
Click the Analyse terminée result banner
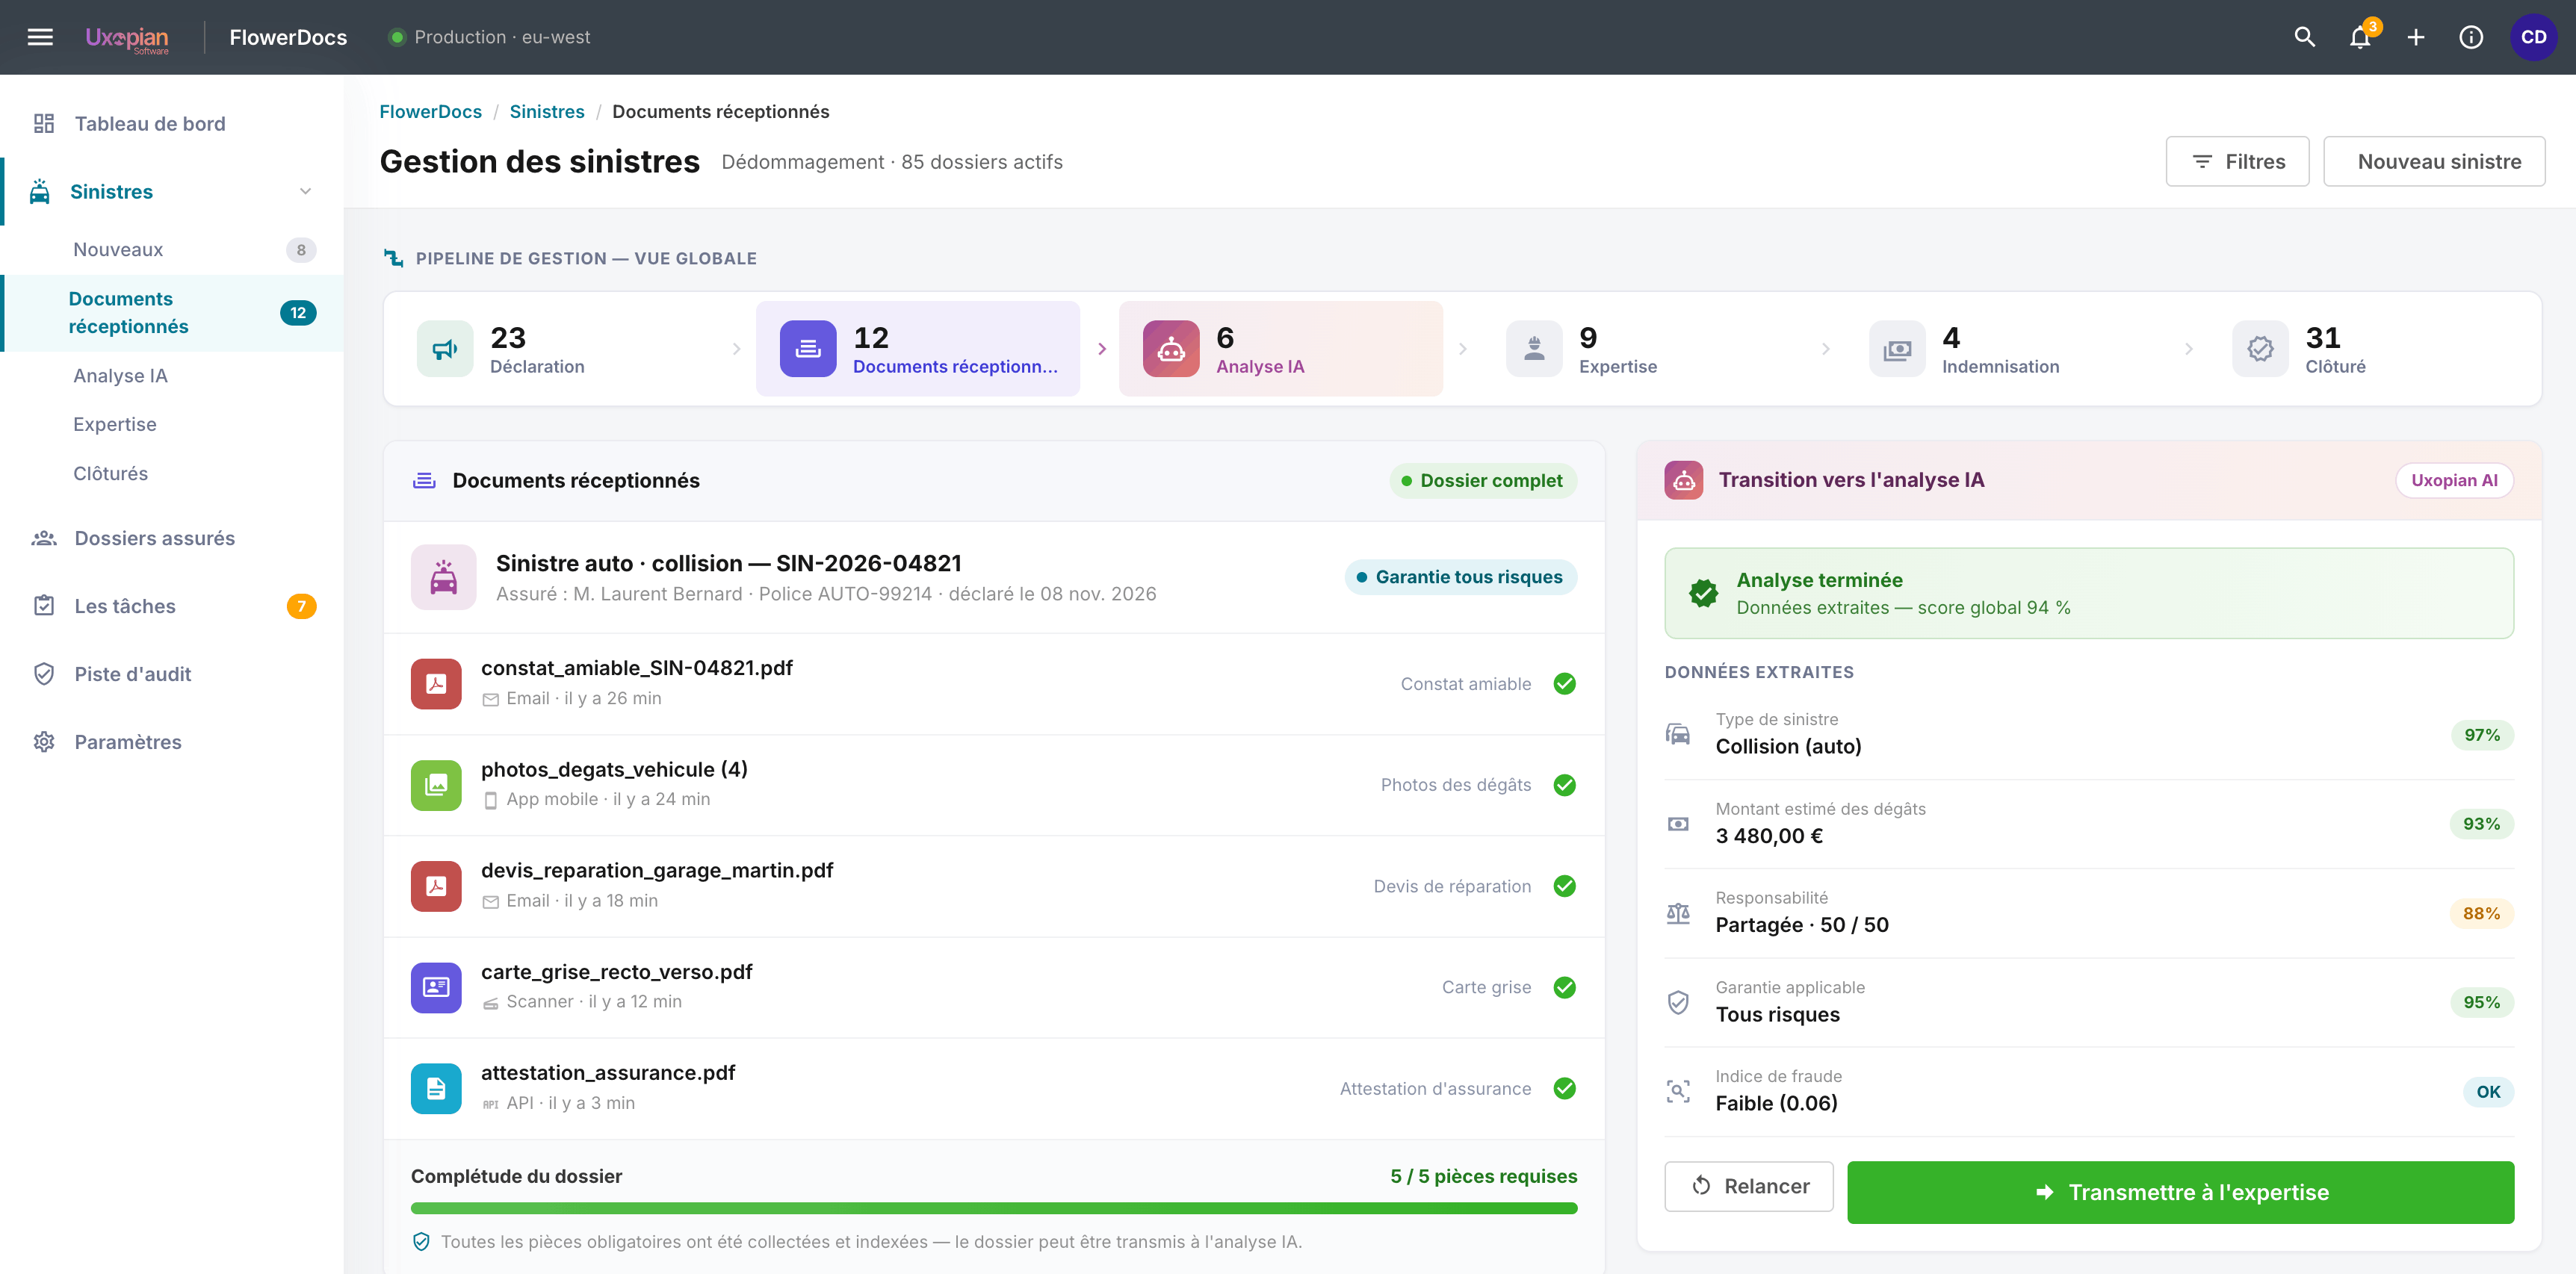click(2088, 594)
